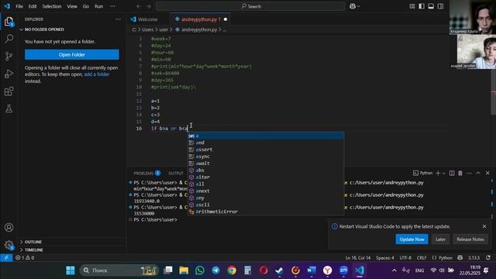Click the Customize Layout icon

pos(412,6)
